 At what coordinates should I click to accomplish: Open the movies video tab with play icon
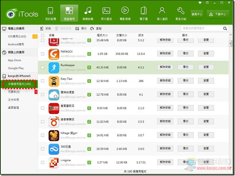(125, 14)
